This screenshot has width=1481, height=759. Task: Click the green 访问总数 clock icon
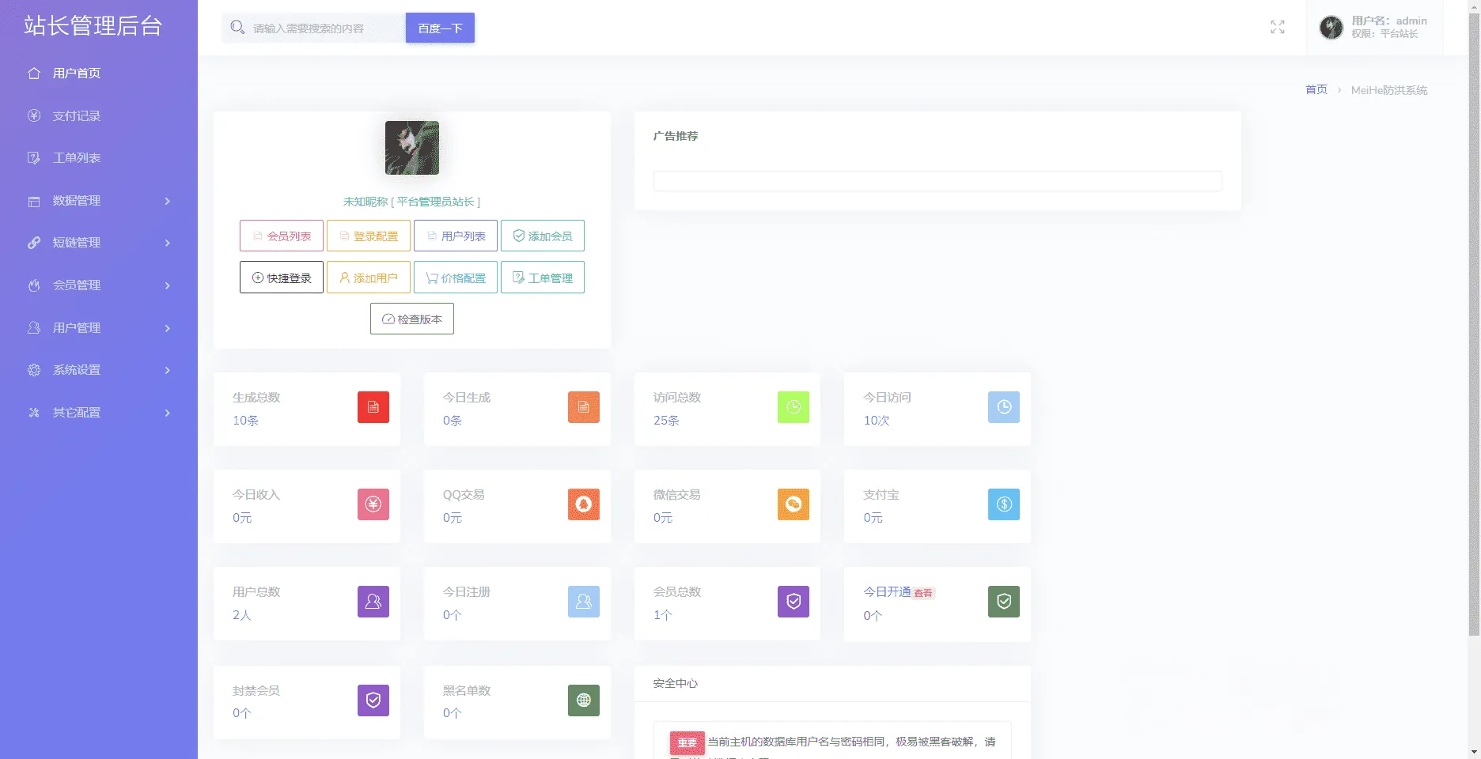(794, 407)
